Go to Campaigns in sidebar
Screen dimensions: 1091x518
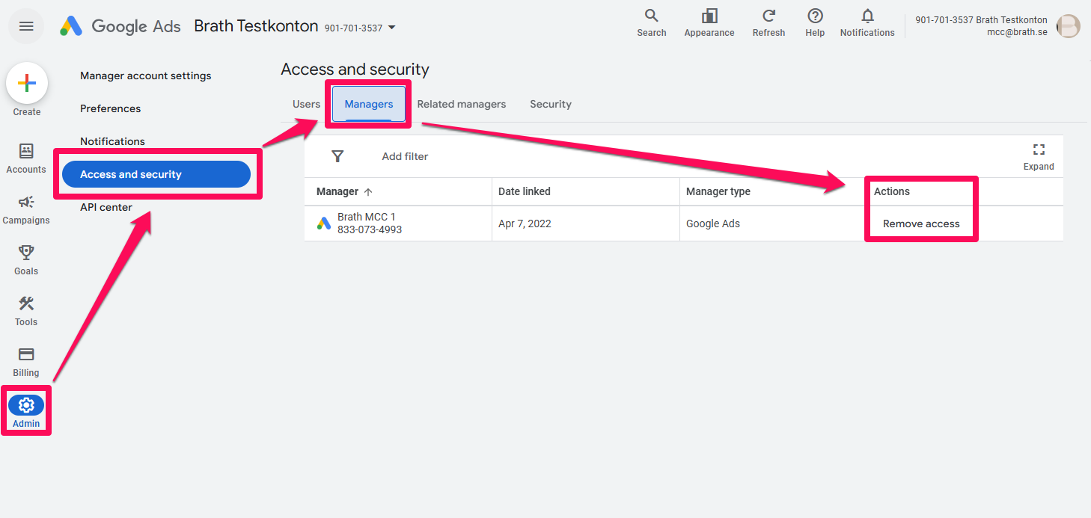26,209
